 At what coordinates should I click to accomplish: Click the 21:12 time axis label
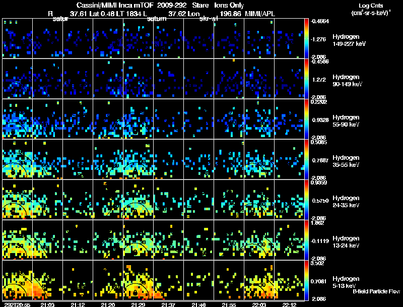(78, 304)
